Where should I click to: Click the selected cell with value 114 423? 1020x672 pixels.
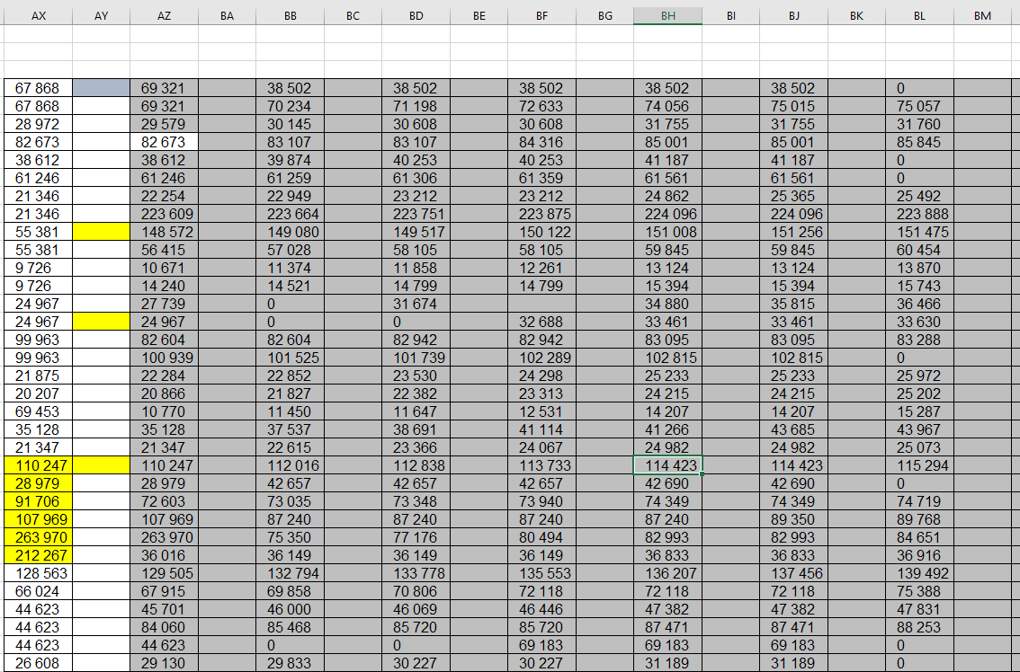[667, 465]
